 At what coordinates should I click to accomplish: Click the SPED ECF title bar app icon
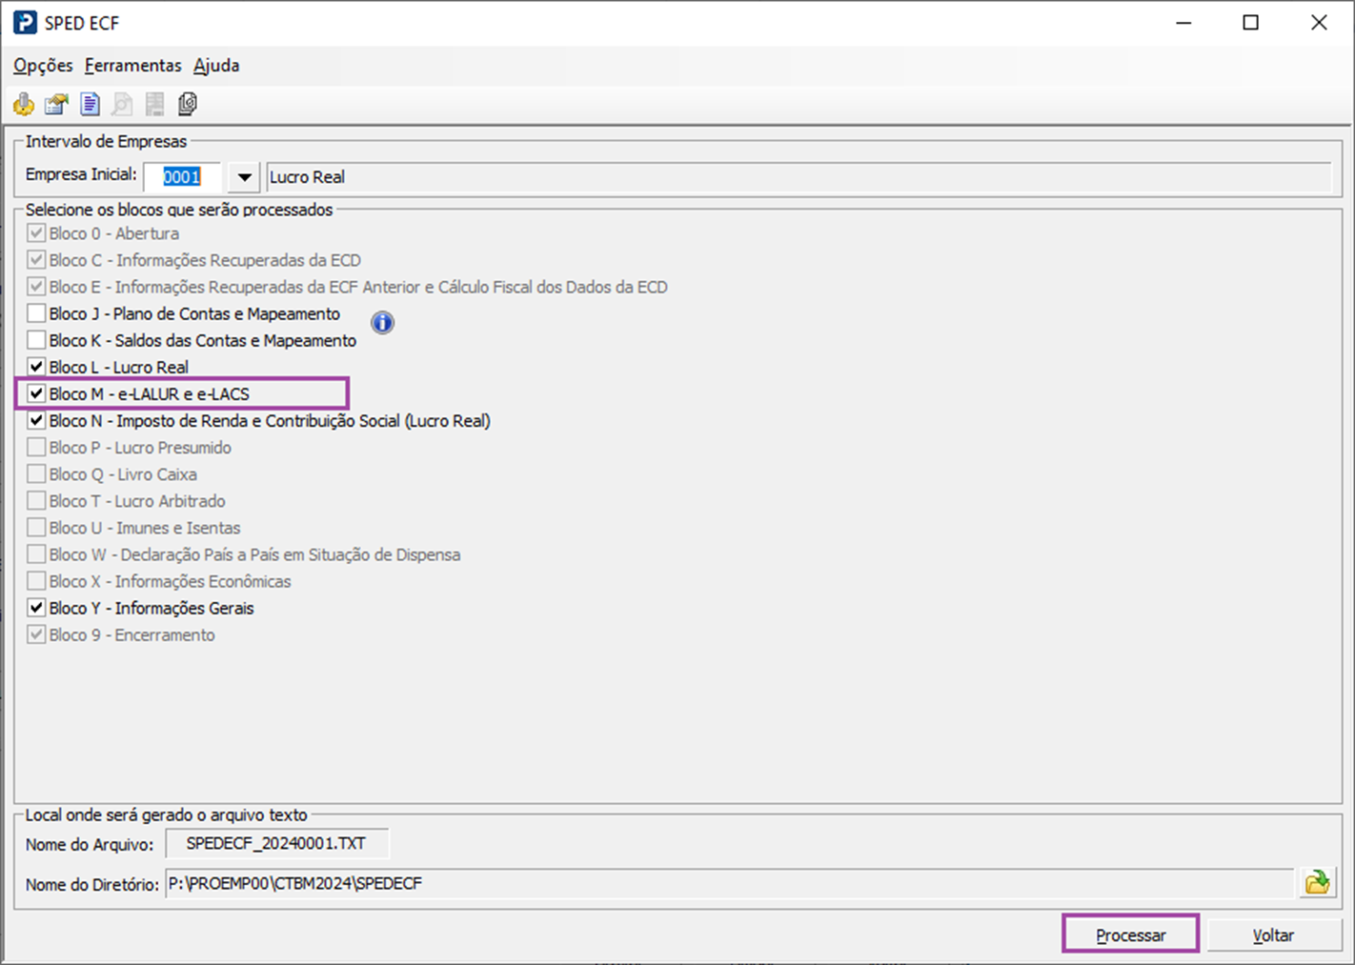pos(25,22)
